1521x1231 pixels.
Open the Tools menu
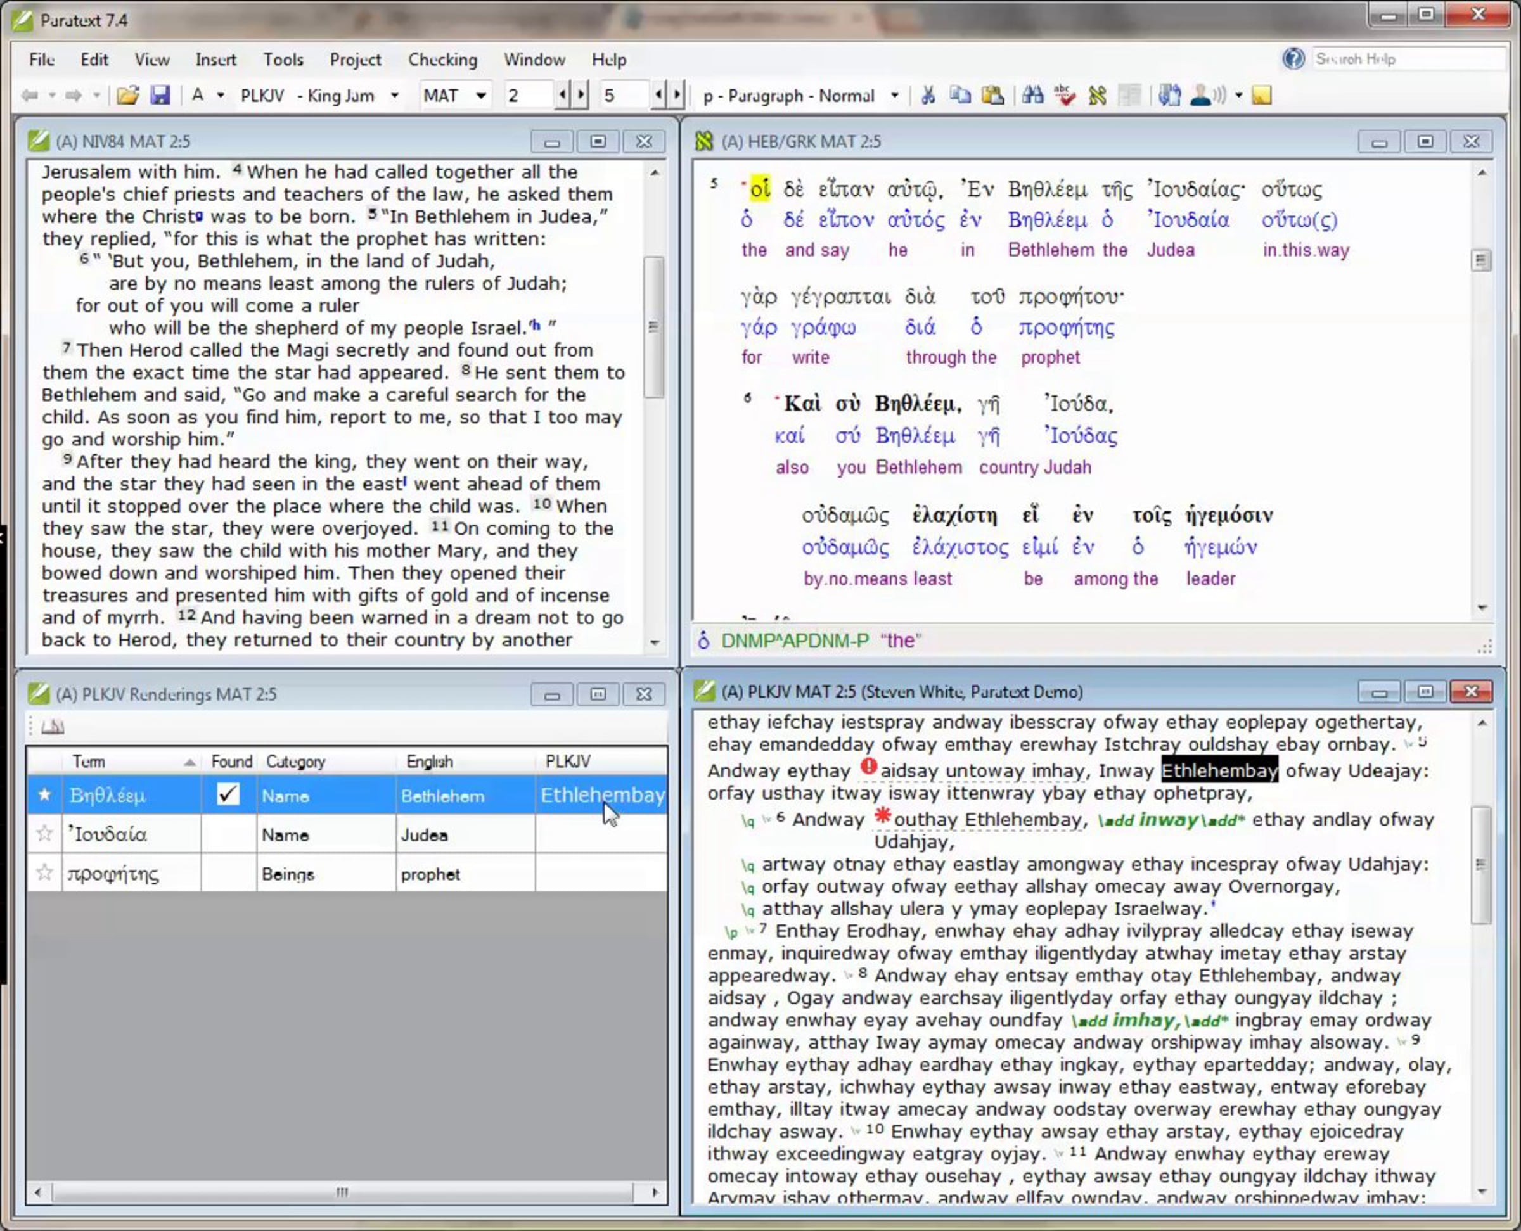click(x=283, y=60)
